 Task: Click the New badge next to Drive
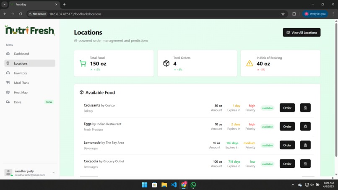49,102
